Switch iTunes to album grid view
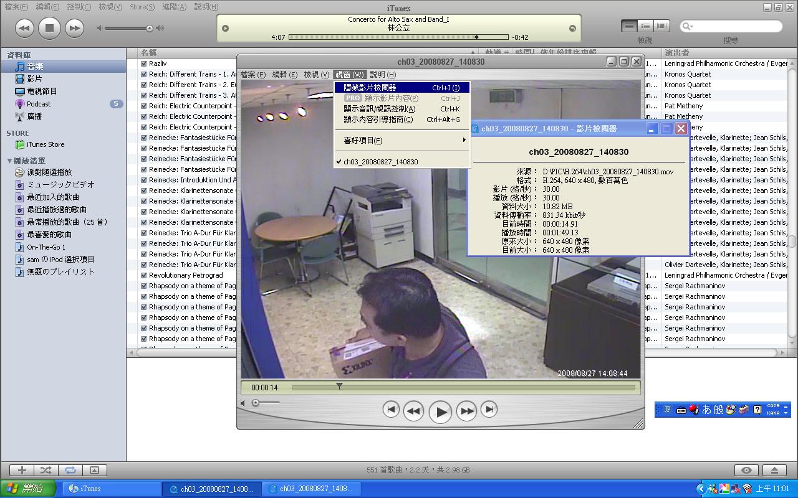Screen dimensions: 798x498 645,26
